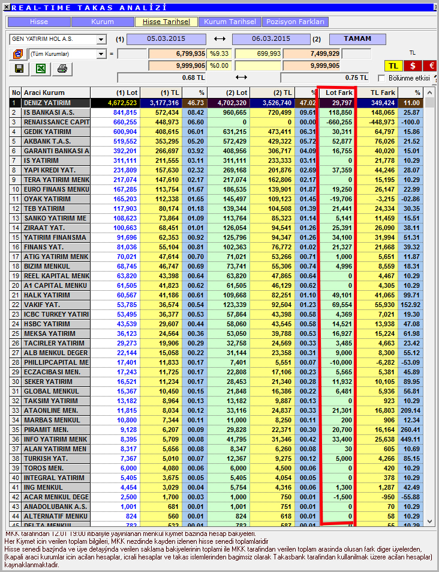This screenshot has width=439, height=572.
Task: Go to the Pozisyon Farkları tab
Action: (295, 22)
